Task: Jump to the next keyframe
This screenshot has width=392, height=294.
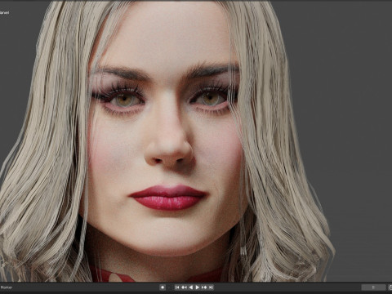Action: pyautogui.click(x=204, y=287)
